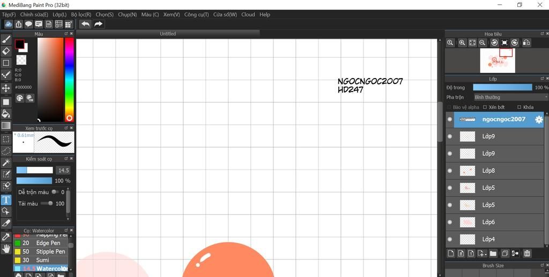Open the Cloud menu
This screenshot has width=549, height=277.
click(248, 14)
